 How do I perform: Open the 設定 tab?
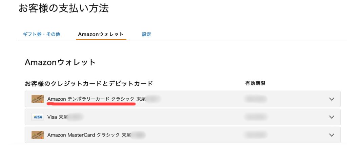tap(146, 34)
